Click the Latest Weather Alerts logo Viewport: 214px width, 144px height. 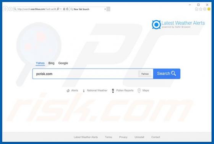178,25
